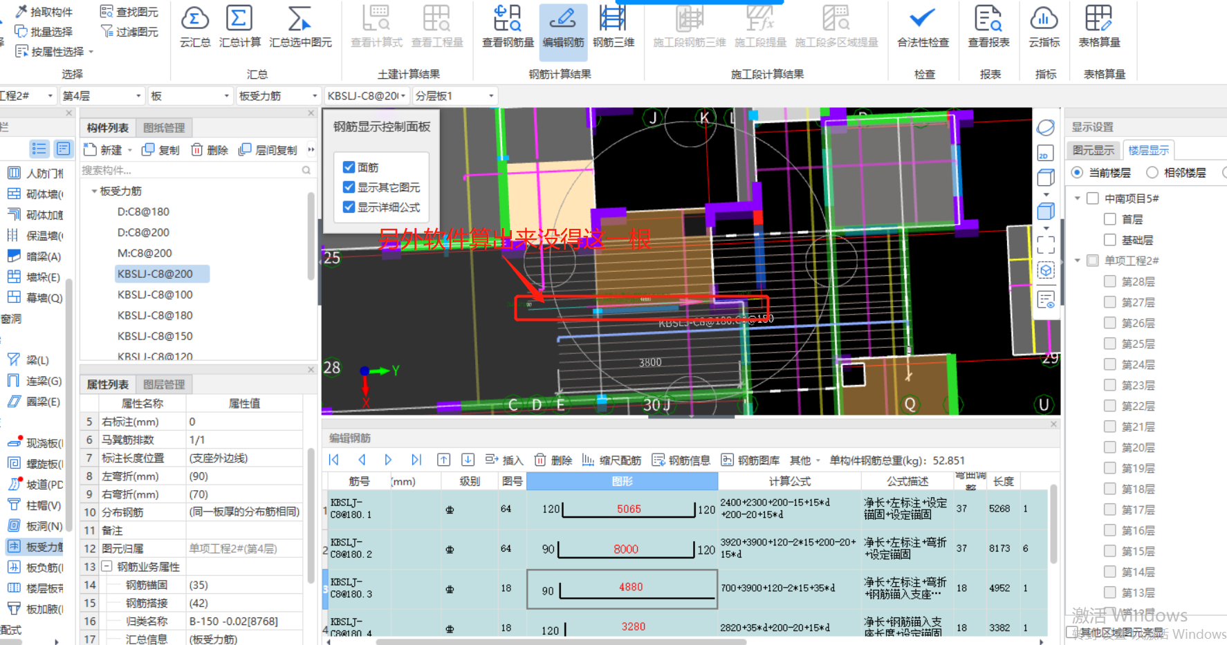Image resolution: width=1227 pixels, height=645 pixels.
Task: Select D:C8@180 component
Action: point(143,212)
